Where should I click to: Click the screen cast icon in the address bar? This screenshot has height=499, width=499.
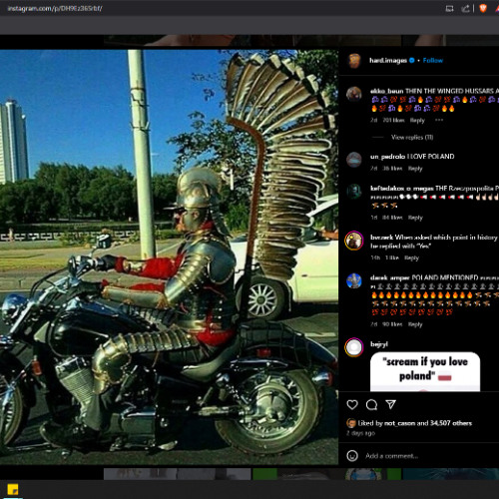point(449,9)
